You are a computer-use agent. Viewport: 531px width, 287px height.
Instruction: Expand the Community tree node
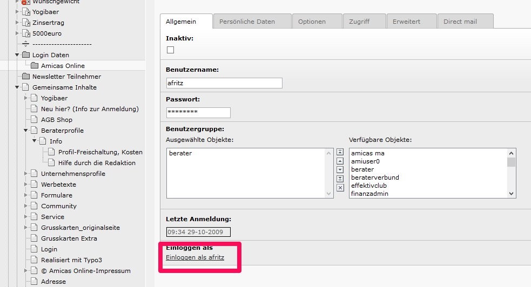click(25, 206)
